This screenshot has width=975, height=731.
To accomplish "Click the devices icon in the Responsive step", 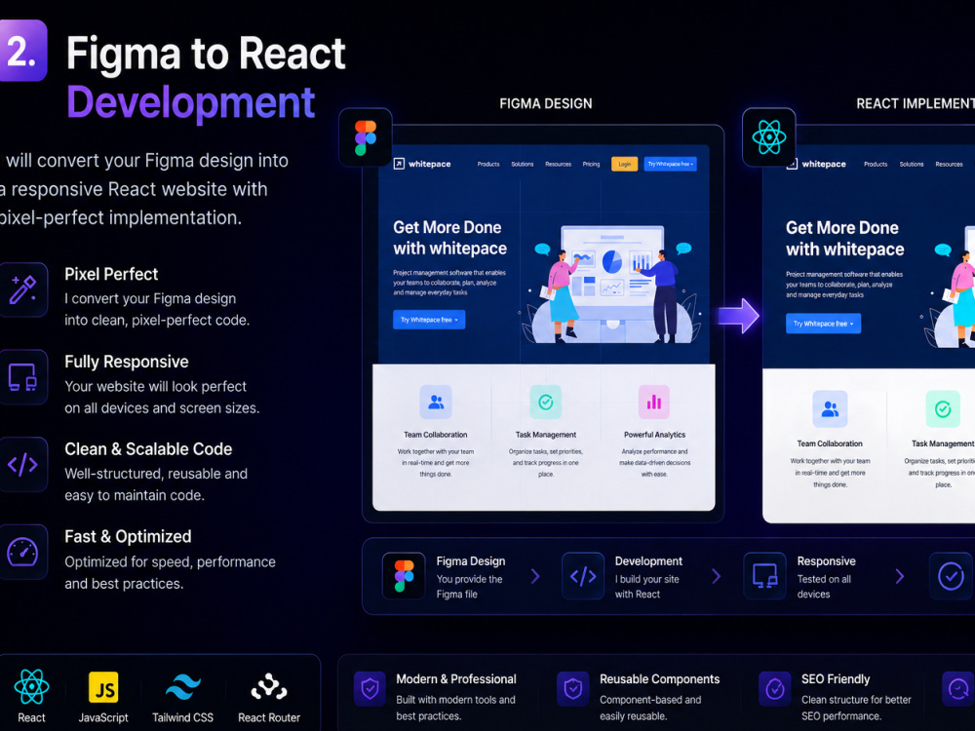I will point(764,576).
